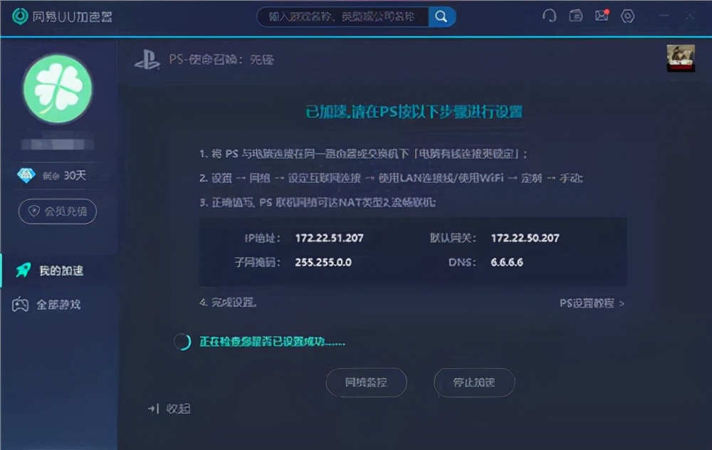712x450 pixels.
Task: Click the IP address value 172.22.51.207
Action: tap(329, 238)
